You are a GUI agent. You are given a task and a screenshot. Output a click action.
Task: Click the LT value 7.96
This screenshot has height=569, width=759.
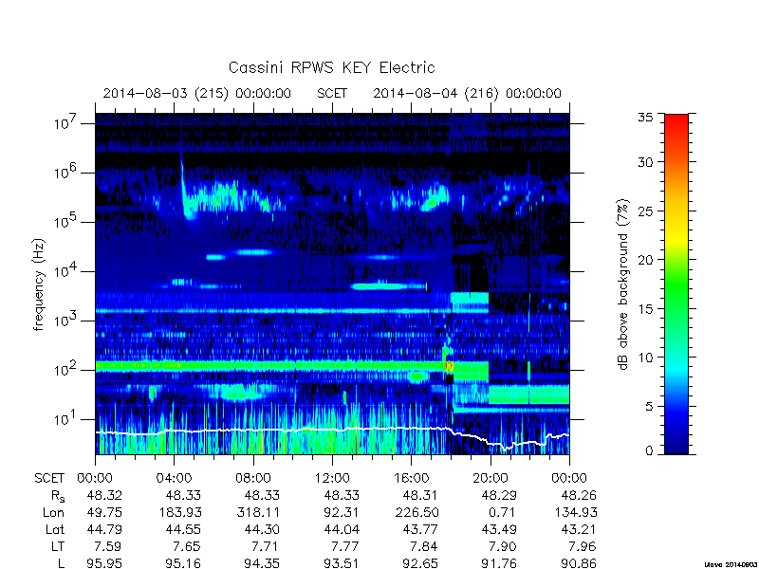pyautogui.click(x=582, y=547)
